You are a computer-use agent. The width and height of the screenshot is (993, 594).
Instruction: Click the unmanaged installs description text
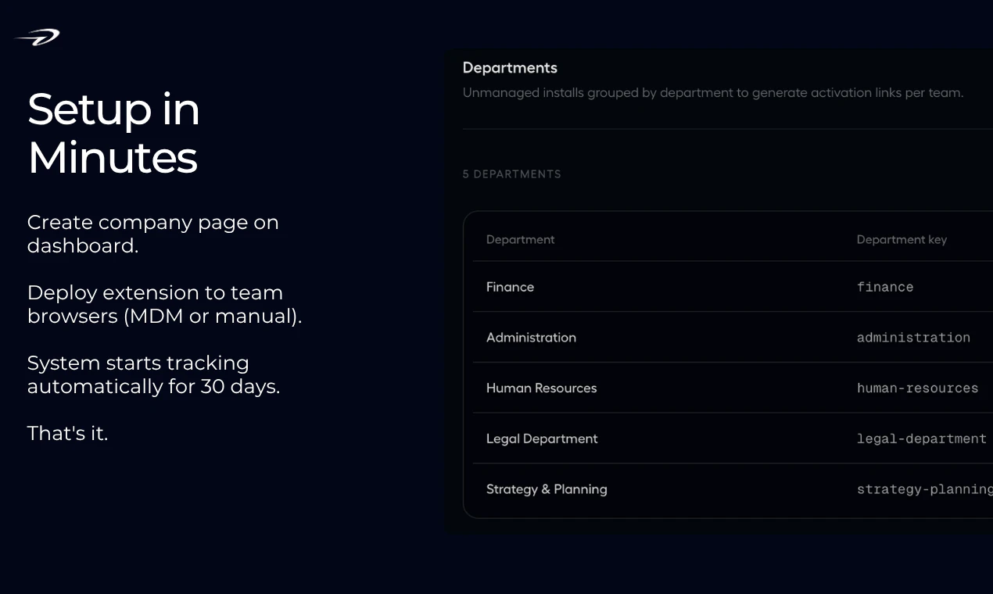[712, 92]
